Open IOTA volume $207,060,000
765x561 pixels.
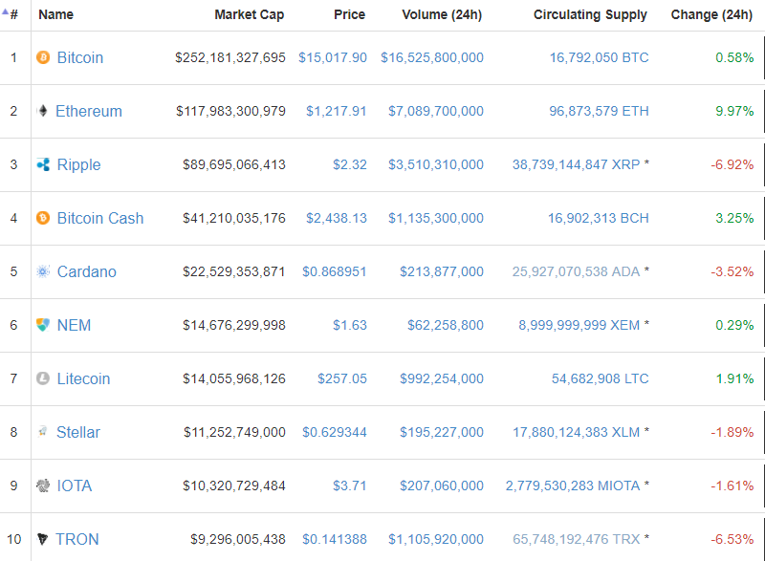pos(442,485)
